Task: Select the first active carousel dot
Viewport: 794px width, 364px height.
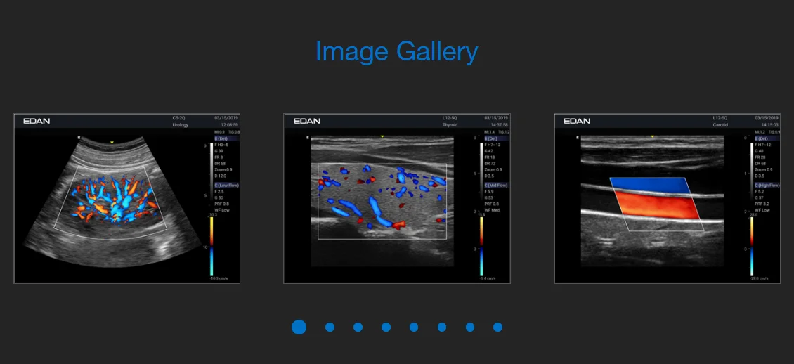Action: pos(299,327)
